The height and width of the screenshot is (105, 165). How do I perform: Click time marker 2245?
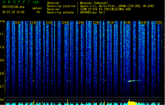81,23
